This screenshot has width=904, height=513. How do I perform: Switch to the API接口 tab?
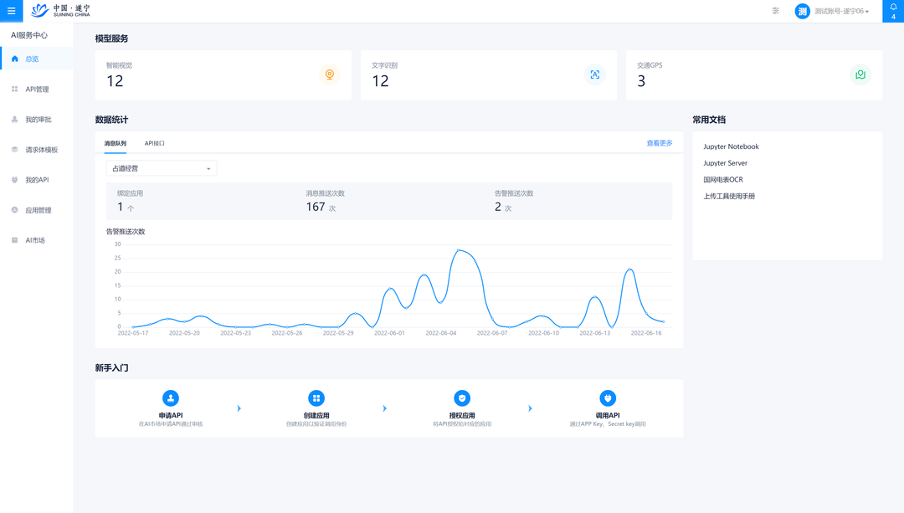(x=155, y=143)
